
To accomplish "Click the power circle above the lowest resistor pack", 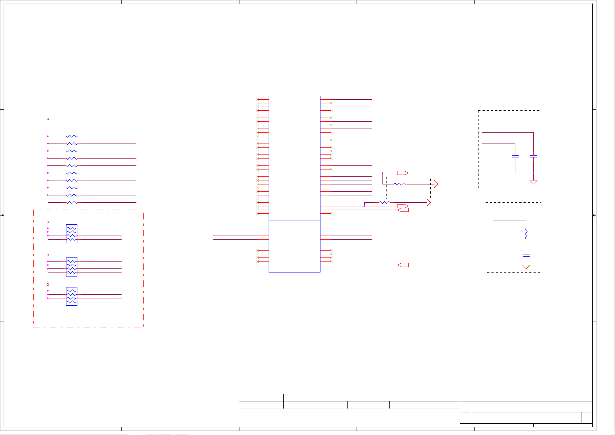I will tap(48, 284).
